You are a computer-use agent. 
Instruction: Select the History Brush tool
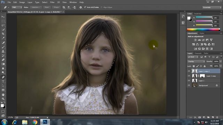3,56
